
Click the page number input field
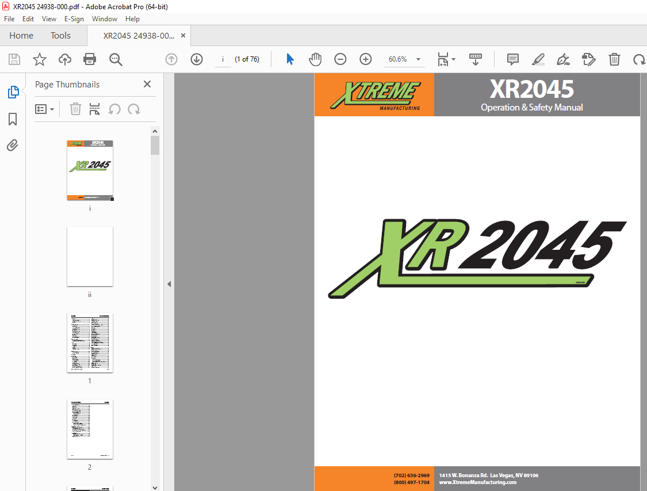point(223,59)
